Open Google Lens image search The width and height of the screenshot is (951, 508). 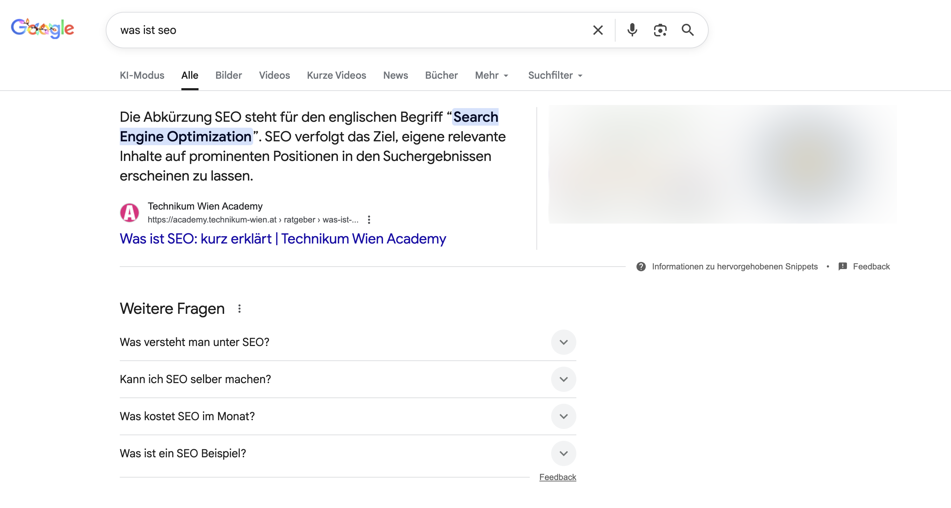660,30
